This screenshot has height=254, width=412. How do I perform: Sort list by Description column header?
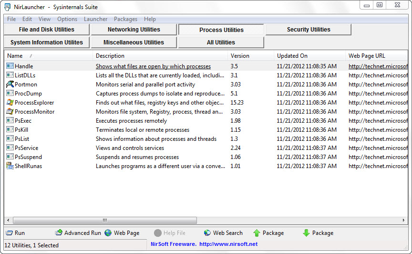click(160, 56)
